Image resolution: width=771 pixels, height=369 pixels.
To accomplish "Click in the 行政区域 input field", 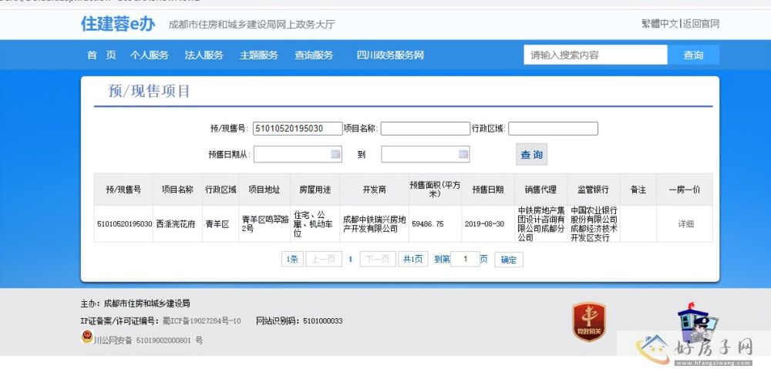I will 553,129.
